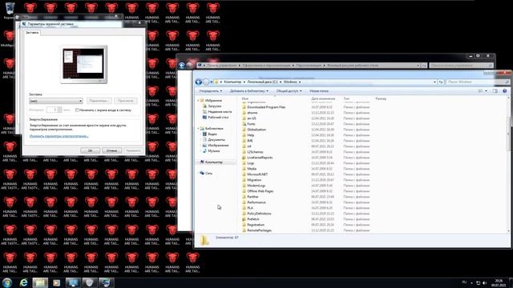Select the Registration folder
Image resolution: width=513 pixels, height=288 pixels.
(x=256, y=225)
